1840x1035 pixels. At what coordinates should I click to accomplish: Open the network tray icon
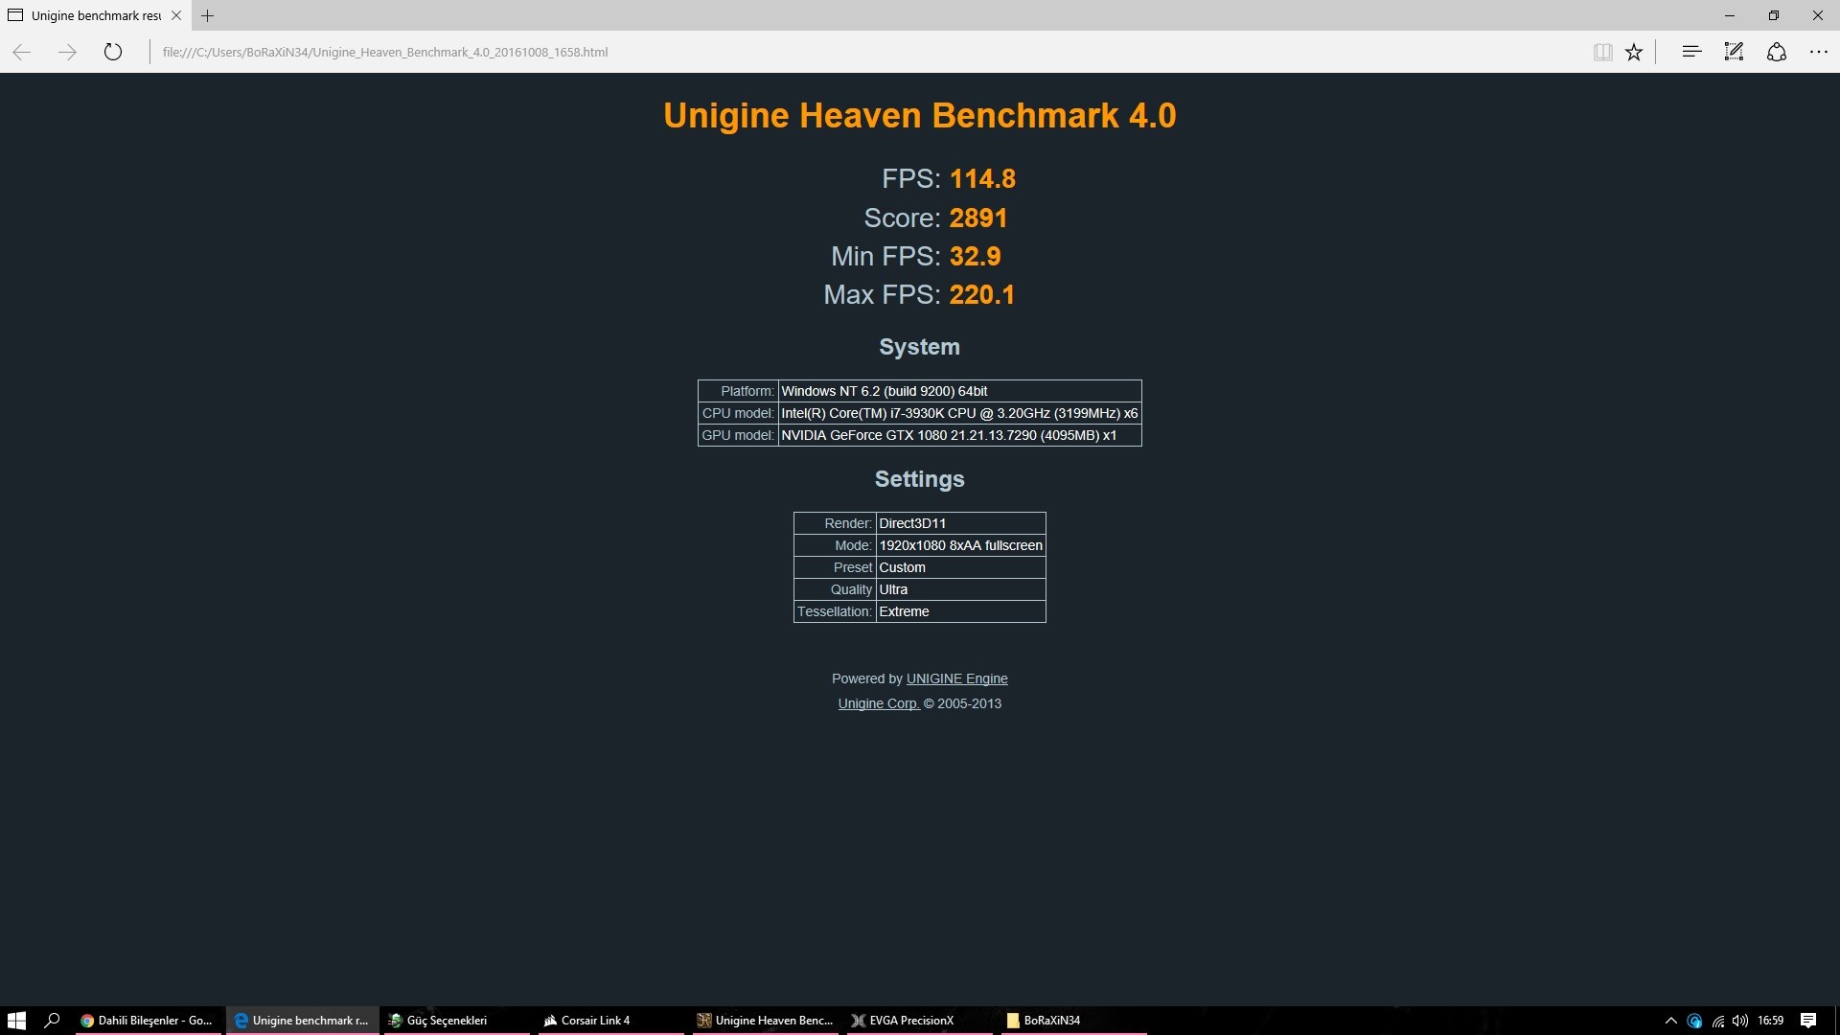click(x=1717, y=1021)
